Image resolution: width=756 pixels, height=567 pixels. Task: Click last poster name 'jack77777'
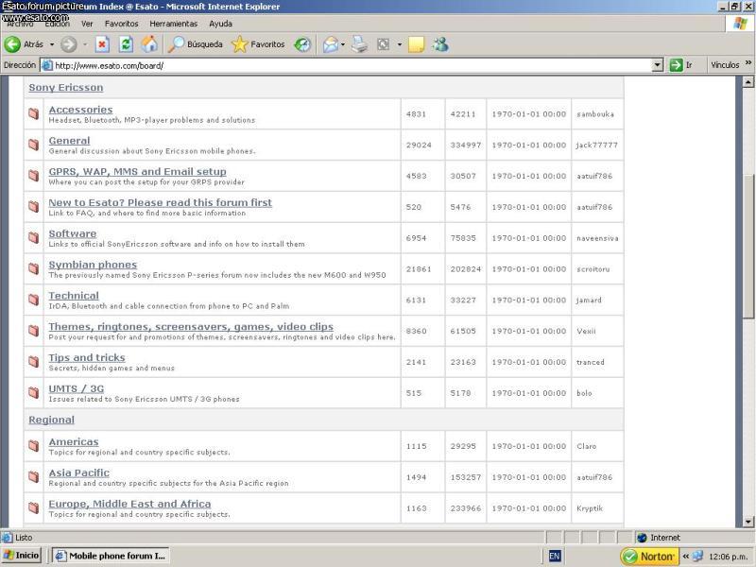click(597, 146)
